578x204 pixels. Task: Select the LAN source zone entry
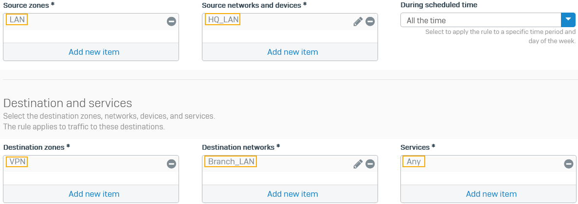pyautogui.click(x=17, y=19)
